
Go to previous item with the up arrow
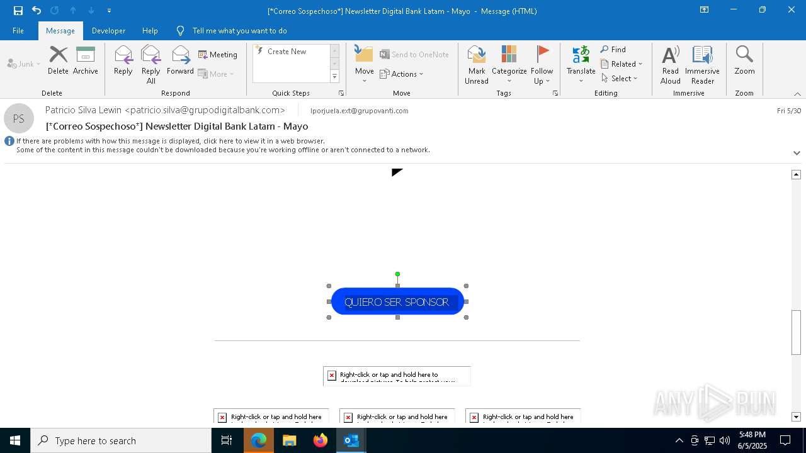tap(73, 11)
